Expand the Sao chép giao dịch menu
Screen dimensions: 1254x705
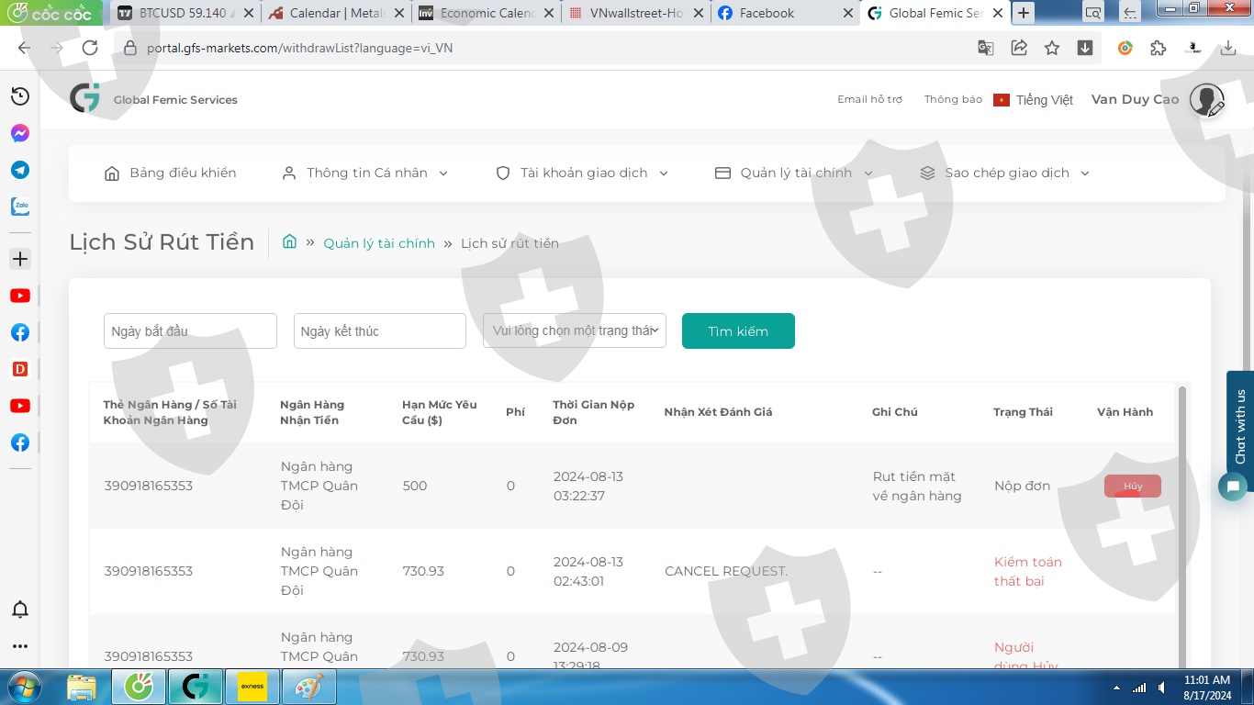coord(1004,173)
